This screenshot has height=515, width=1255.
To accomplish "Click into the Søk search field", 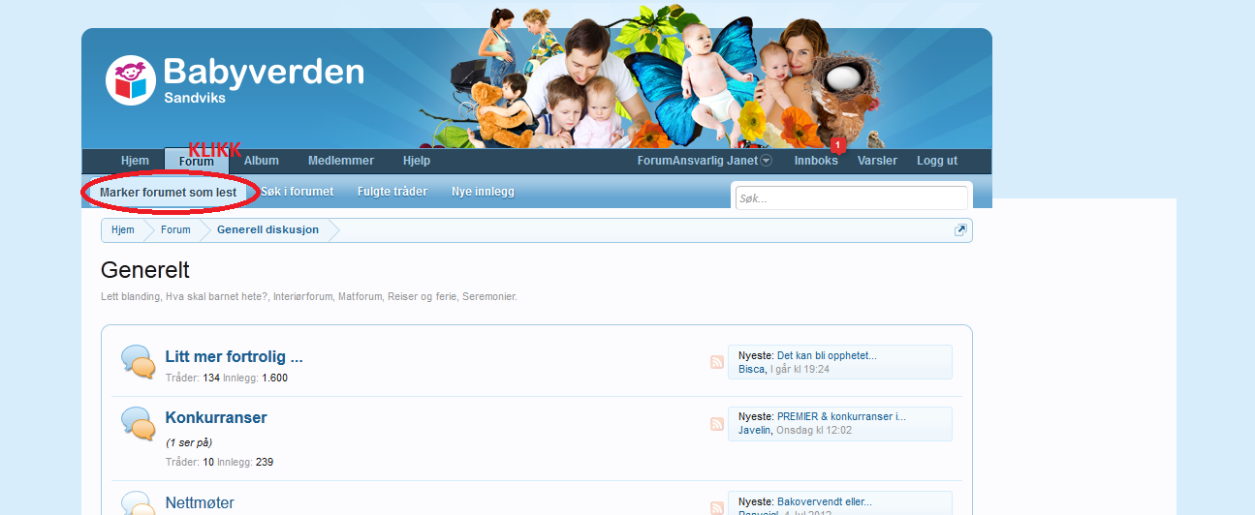I will point(850,198).
